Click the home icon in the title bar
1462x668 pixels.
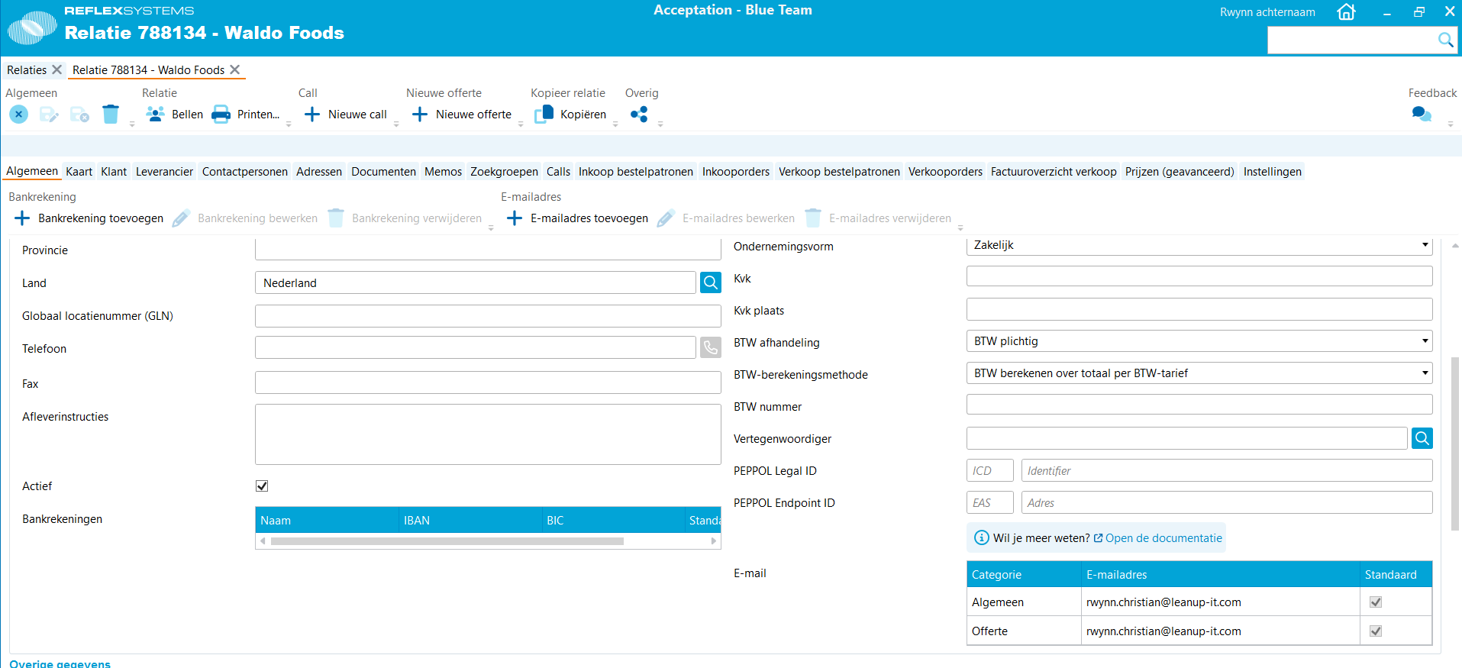pyautogui.click(x=1346, y=11)
